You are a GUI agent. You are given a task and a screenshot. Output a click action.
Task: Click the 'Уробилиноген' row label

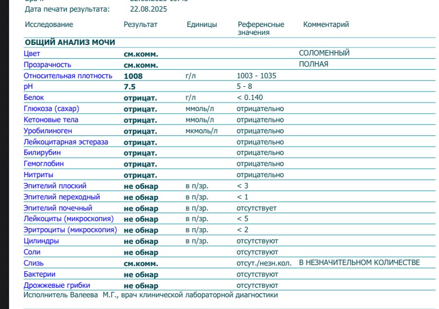48,131
